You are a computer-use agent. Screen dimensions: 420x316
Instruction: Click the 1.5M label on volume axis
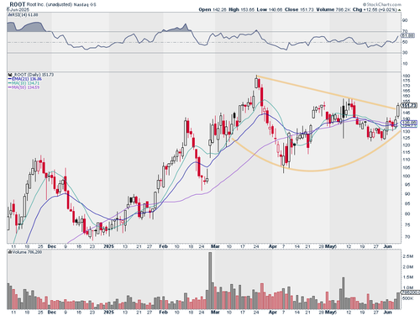408,277
